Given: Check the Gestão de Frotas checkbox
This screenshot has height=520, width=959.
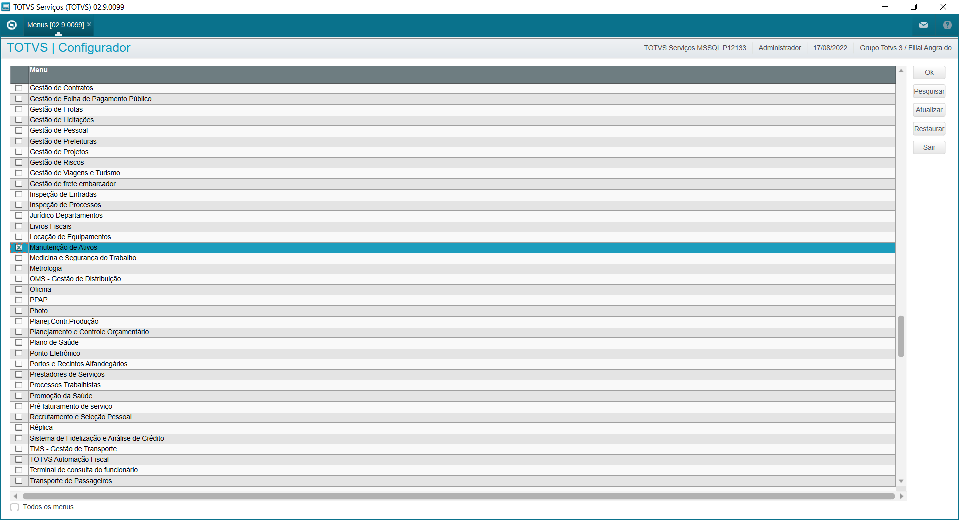Looking at the screenshot, I should [x=19, y=109].
